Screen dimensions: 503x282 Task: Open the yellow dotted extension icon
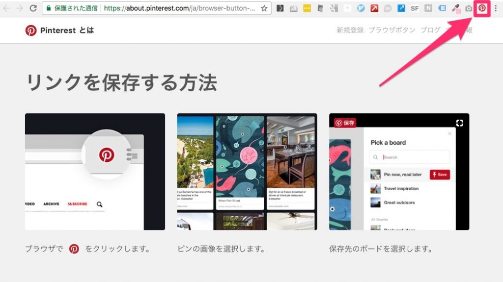point(307,8)
